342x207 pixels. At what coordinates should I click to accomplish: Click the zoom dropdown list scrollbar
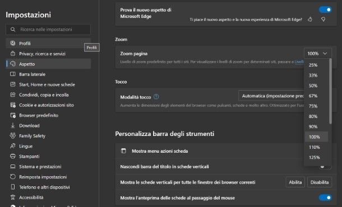330,91
